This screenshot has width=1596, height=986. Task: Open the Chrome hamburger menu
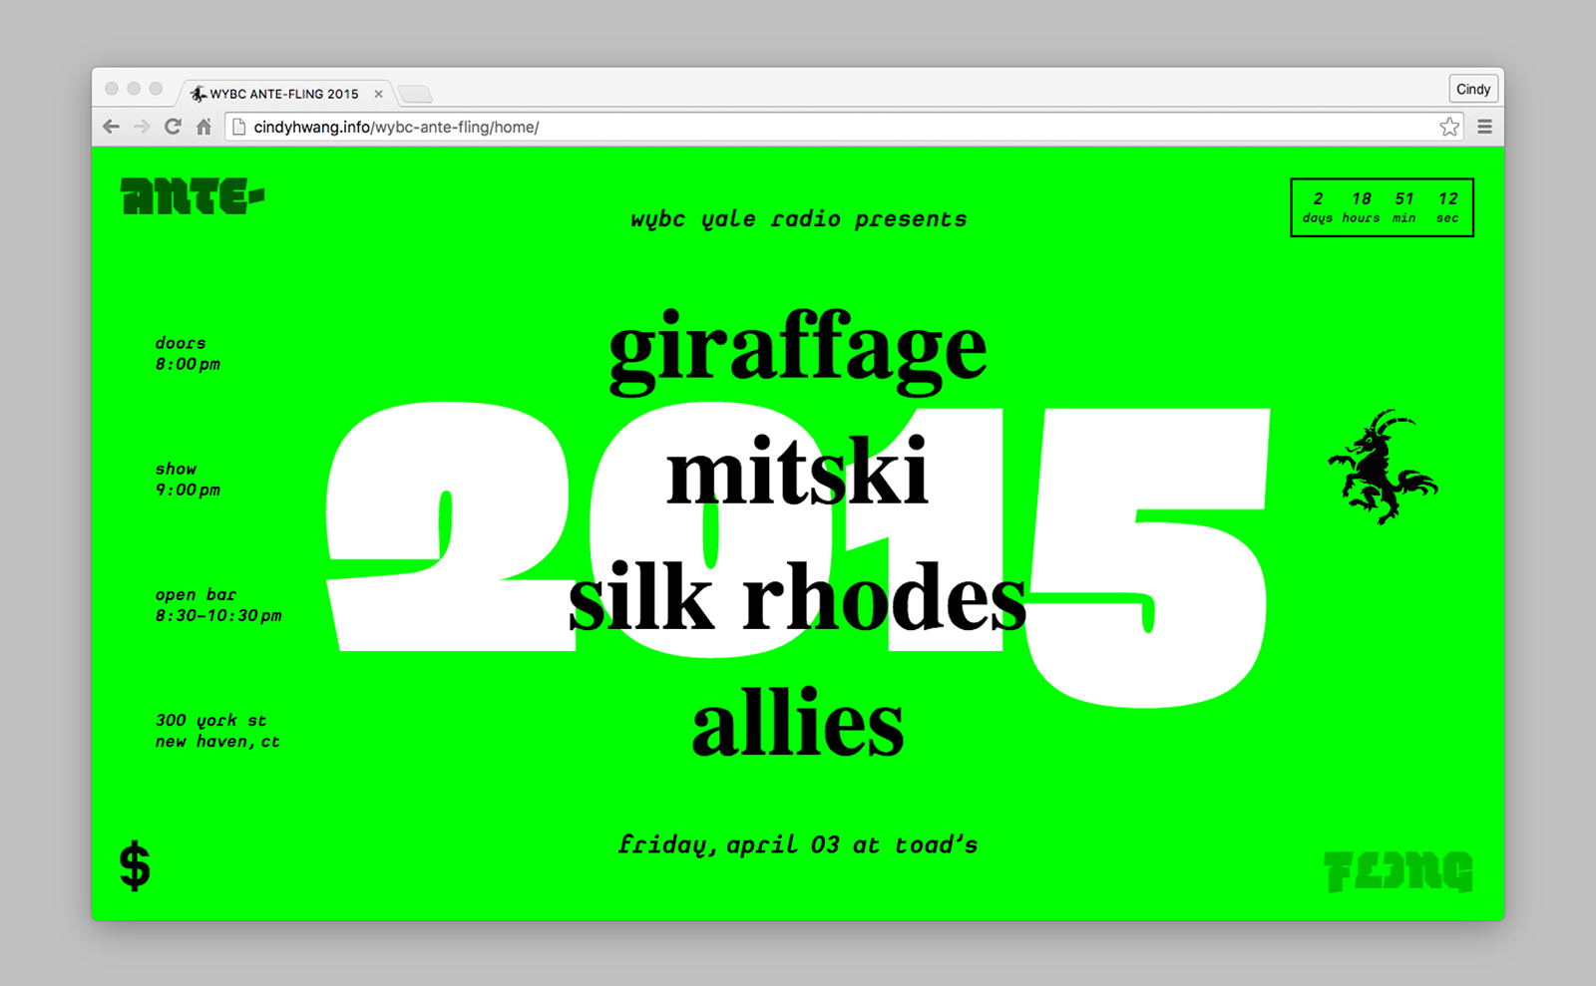pyautogui.click(x=1484, y=127)
